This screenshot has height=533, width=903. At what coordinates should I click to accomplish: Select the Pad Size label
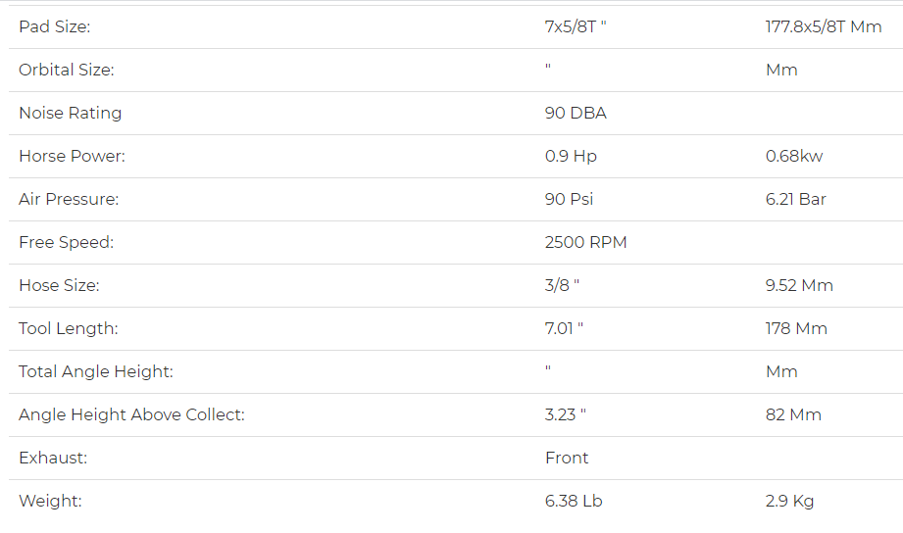(55, 27)
